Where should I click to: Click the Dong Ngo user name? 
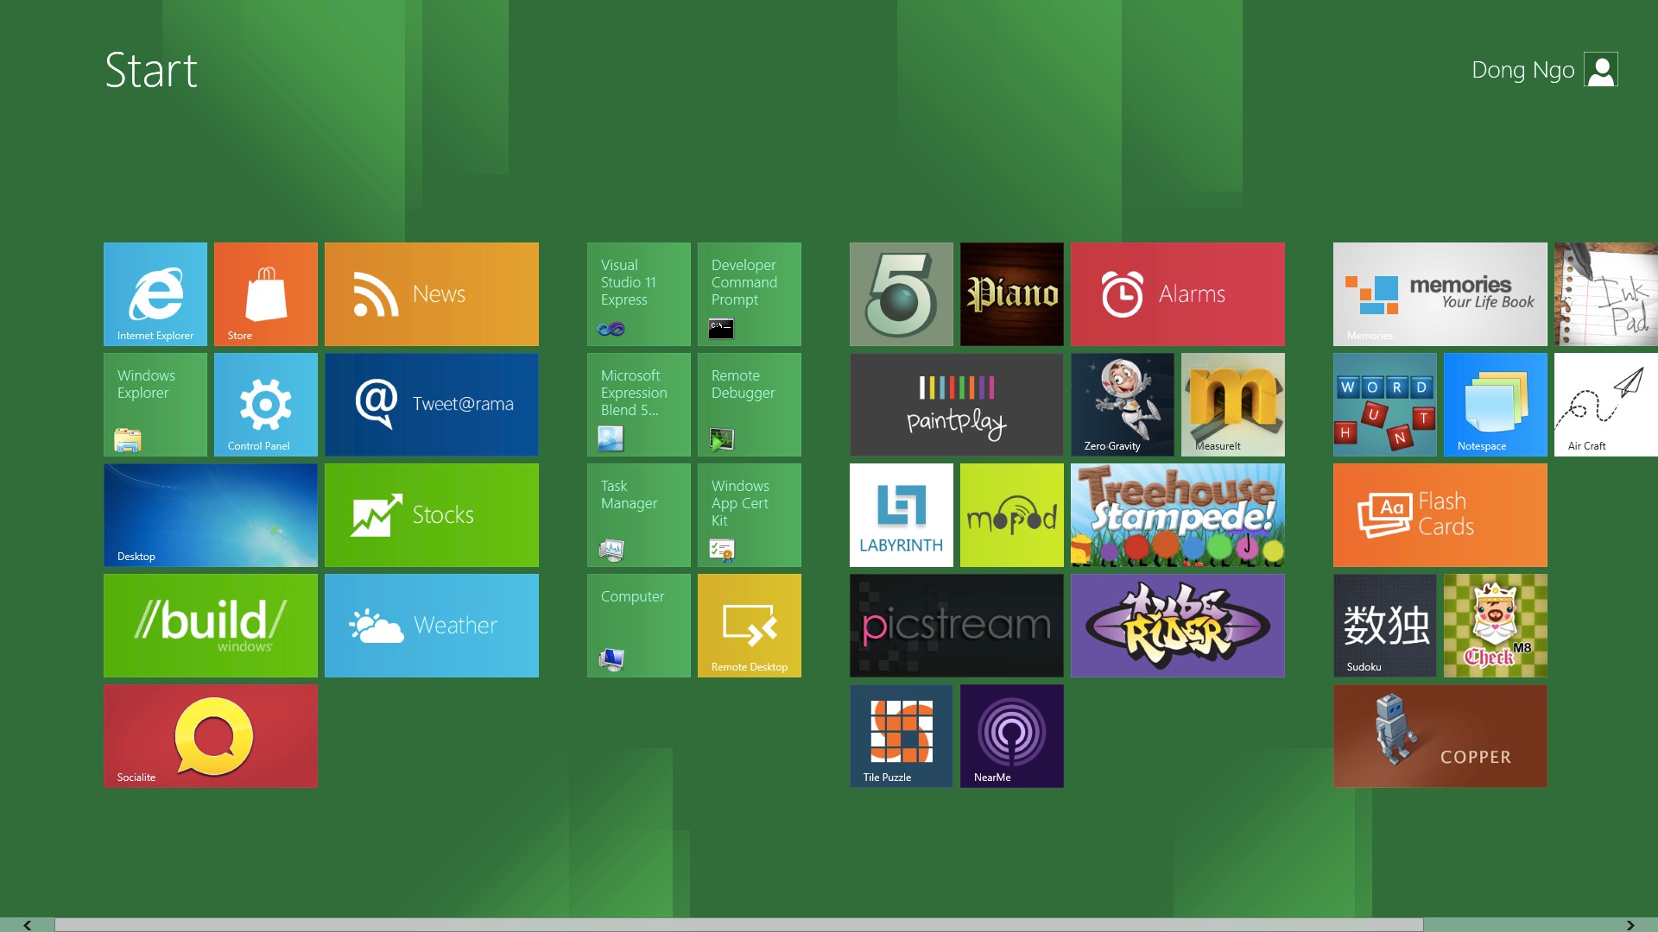pyautogui.click(x=1523, y=70)
